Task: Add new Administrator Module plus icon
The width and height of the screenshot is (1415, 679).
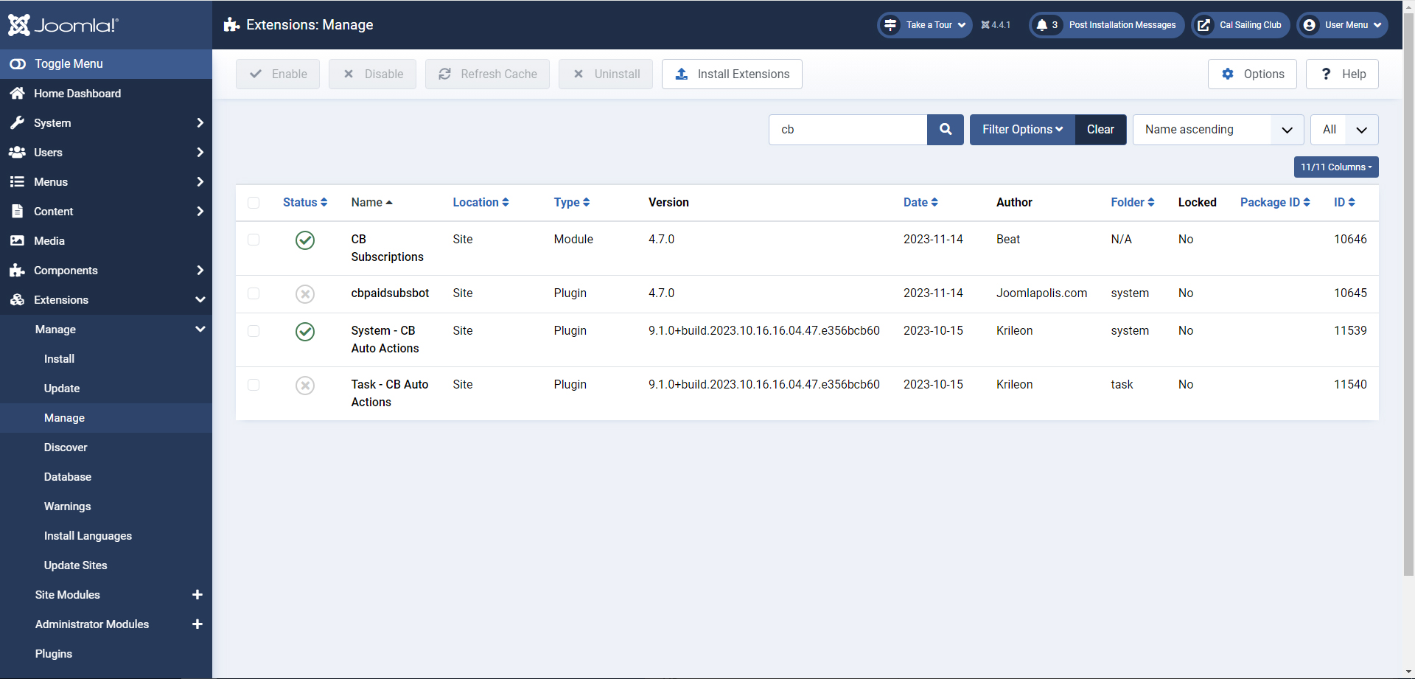Action: pos(198,624)
